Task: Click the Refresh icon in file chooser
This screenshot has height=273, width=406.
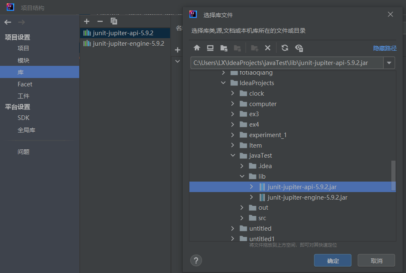Action: pos(285,48)
